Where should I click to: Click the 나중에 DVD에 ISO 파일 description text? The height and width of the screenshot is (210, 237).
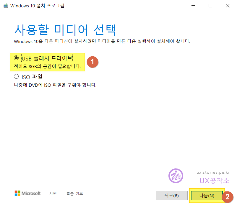pyautogui.click(x=55, y=85)
